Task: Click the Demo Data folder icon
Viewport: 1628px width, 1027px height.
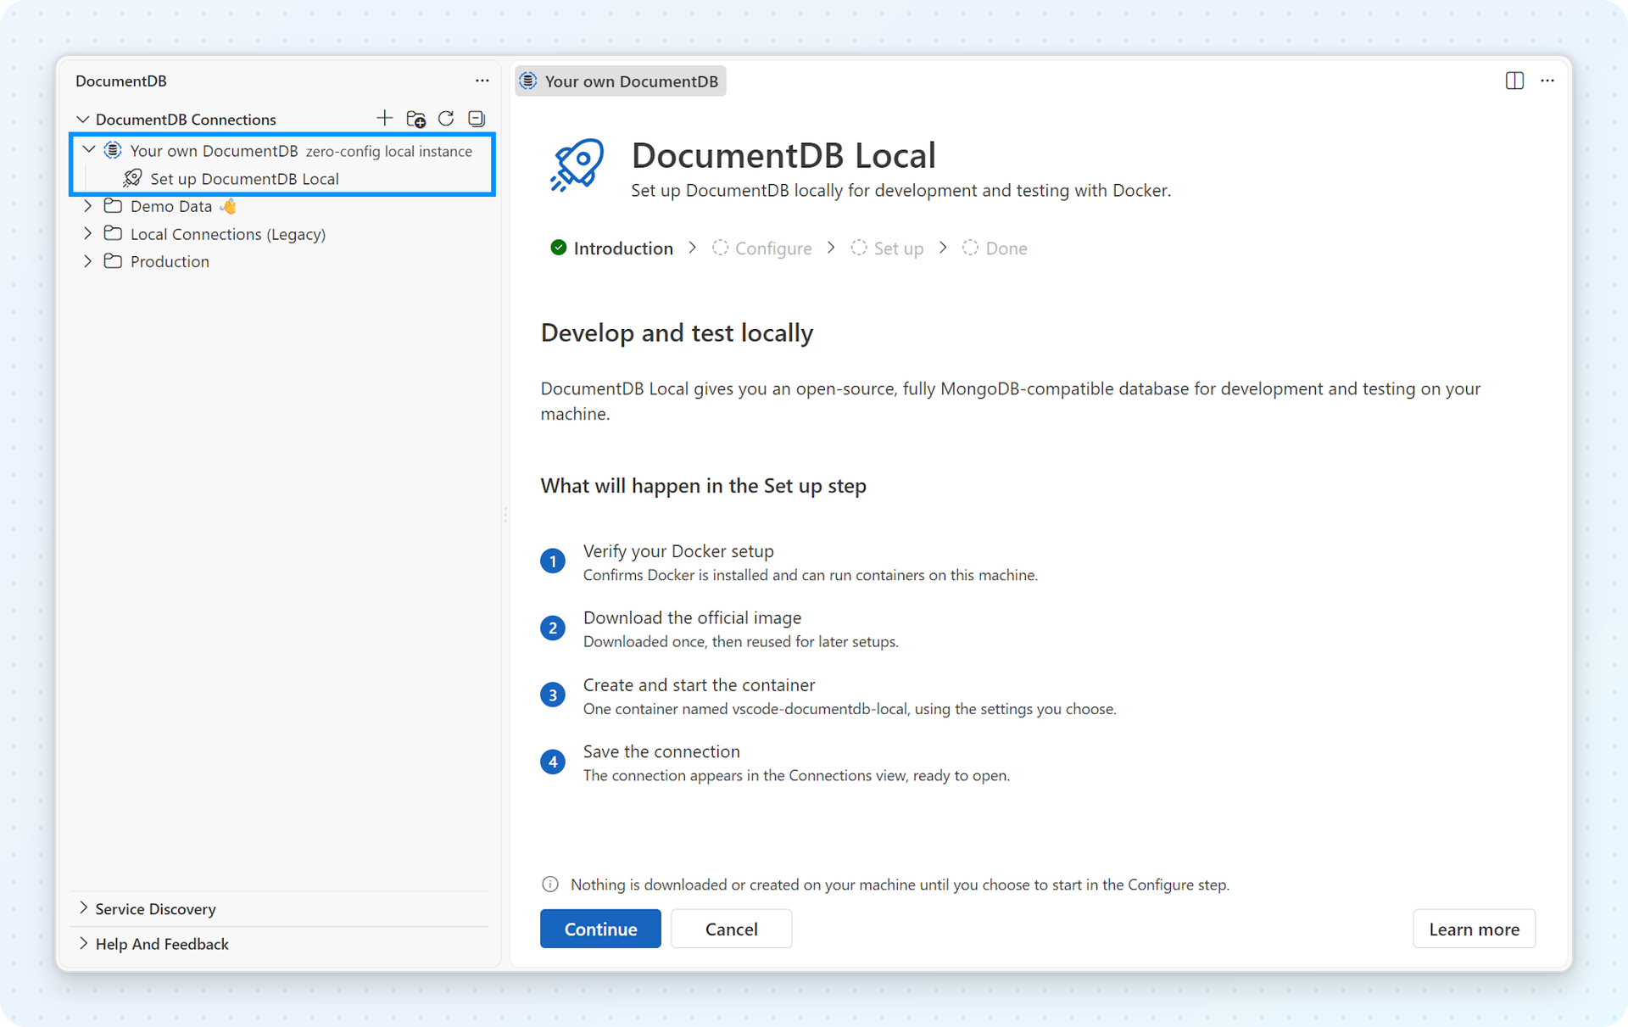Action: pyautogui.click(x=113, y=205)
